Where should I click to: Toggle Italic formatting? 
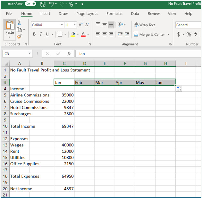click(x=41, y=34)
